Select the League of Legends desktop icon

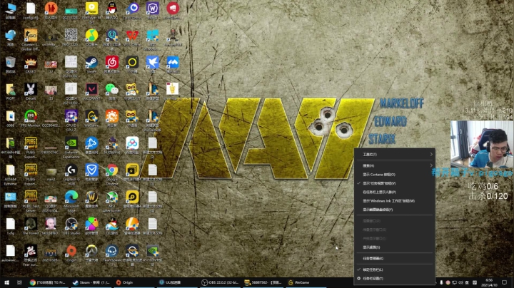(153, 92)
